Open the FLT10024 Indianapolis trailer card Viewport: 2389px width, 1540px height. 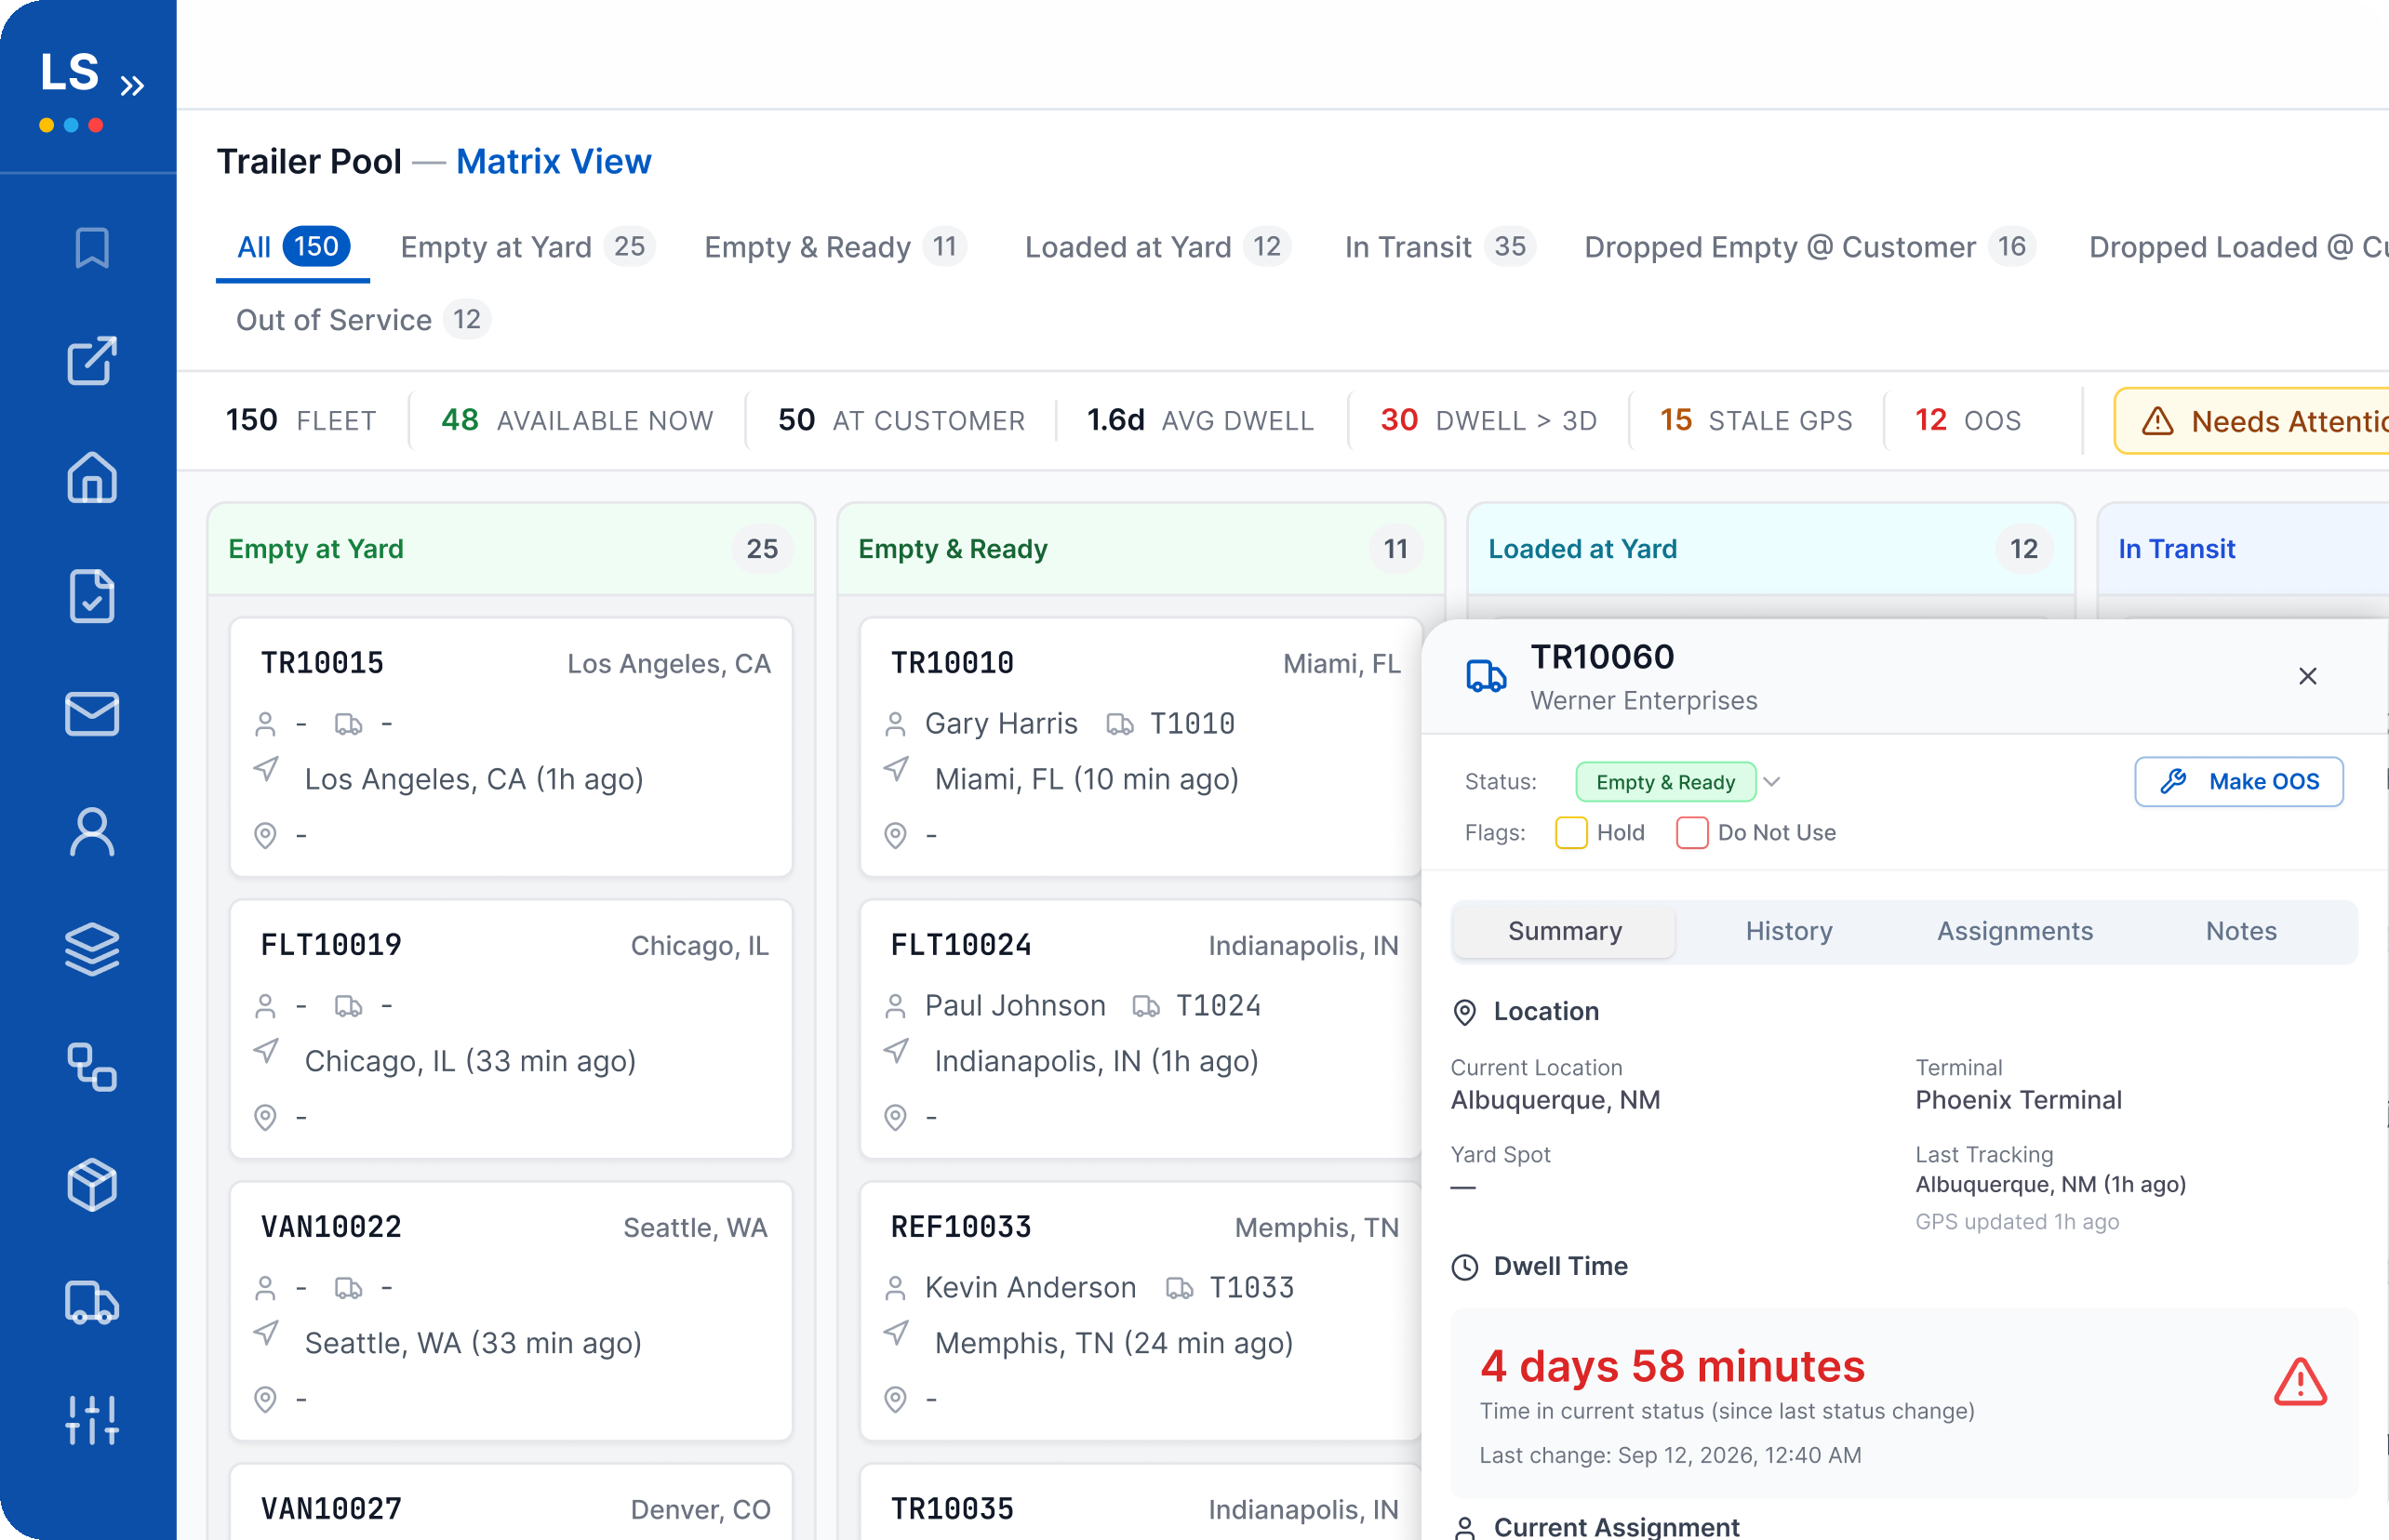pos(1141,1030)
